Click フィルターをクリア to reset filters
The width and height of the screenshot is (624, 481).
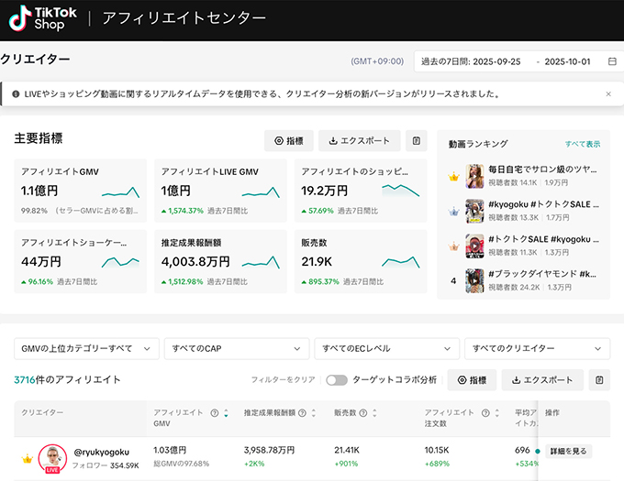pyautogui.click(x=284, y=380)
